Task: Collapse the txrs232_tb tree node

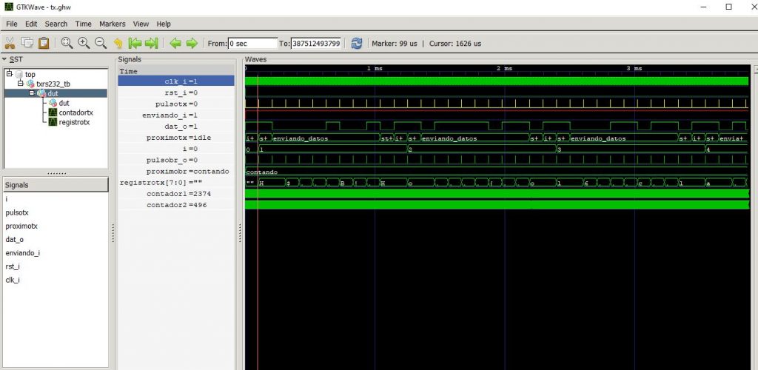Action: click(21, 84)
